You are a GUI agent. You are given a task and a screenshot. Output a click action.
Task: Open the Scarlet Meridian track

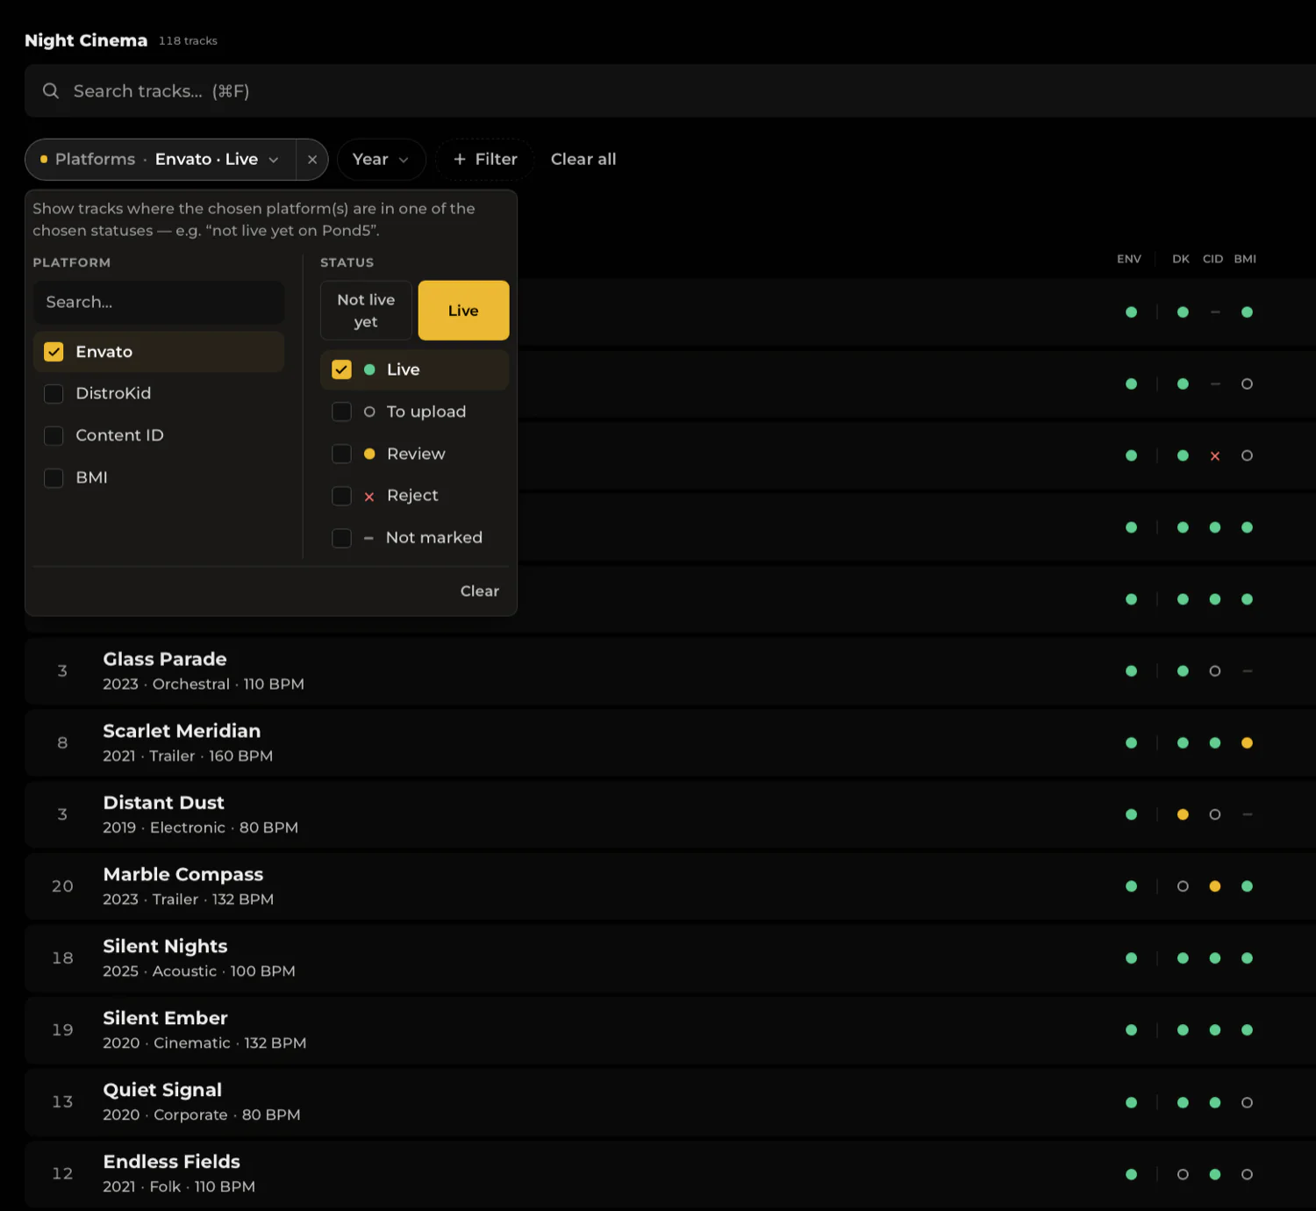pos(670,743)
